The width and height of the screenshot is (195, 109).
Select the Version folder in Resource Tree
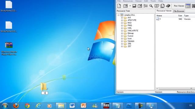click(131, 41)
